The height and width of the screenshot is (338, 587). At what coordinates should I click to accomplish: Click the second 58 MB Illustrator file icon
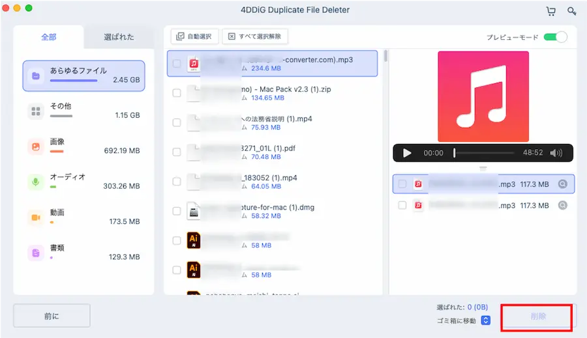194,270
